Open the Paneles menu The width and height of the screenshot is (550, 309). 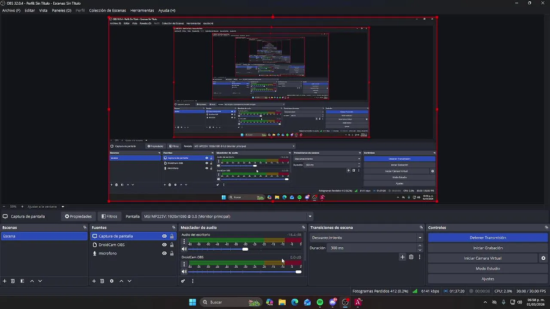tap(61, 10)
